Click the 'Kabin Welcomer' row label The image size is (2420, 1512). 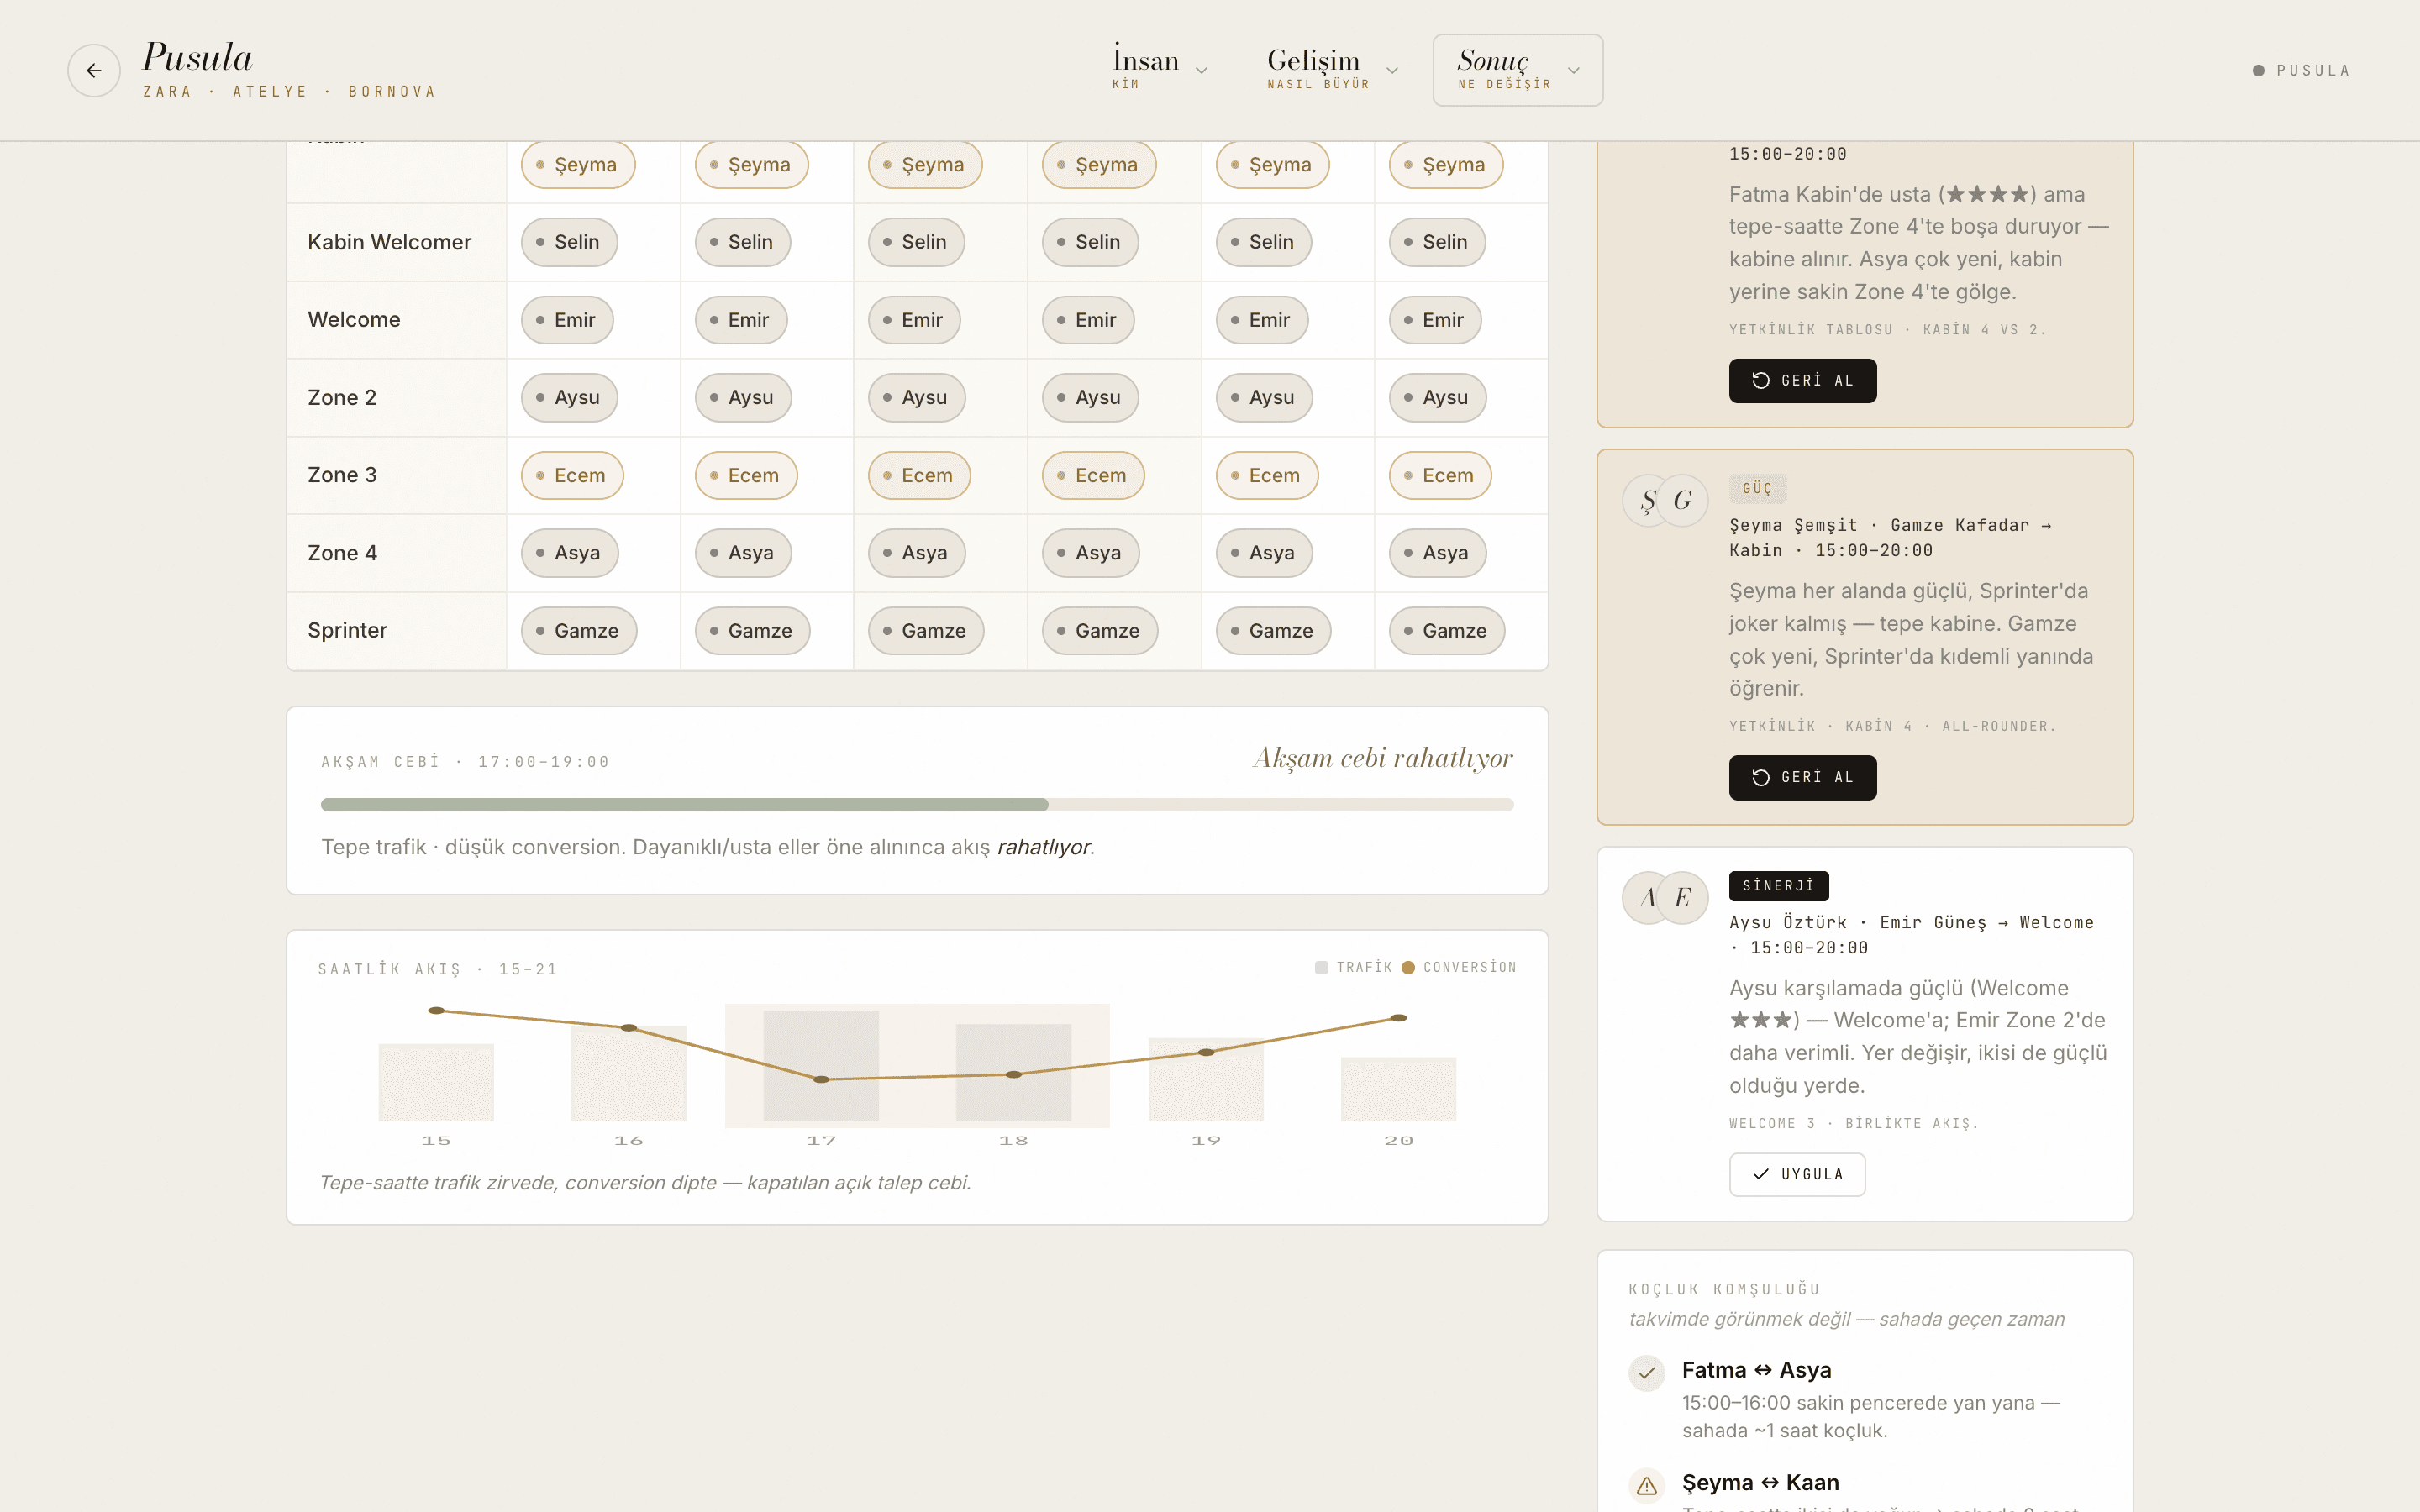389,242
